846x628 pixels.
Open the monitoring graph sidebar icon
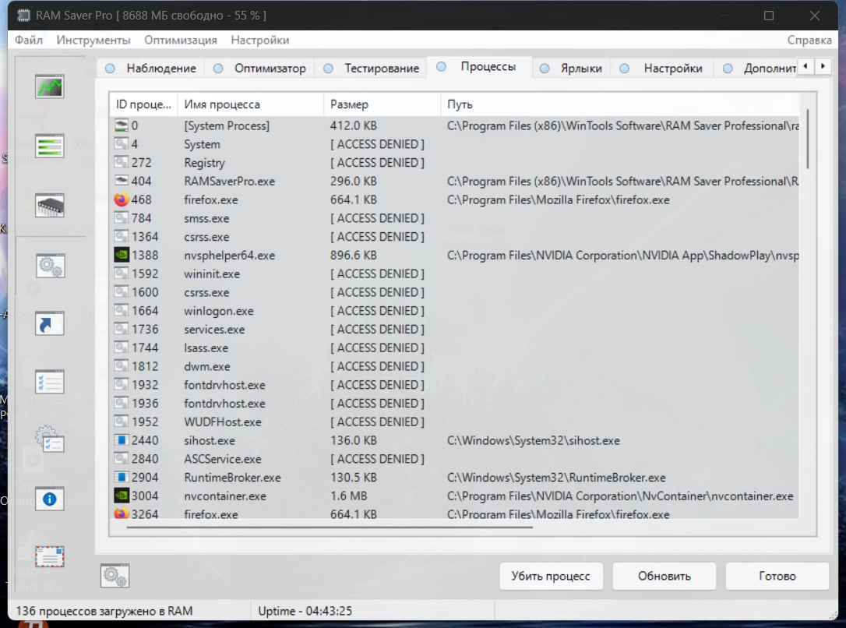click(x=50, y=86)
